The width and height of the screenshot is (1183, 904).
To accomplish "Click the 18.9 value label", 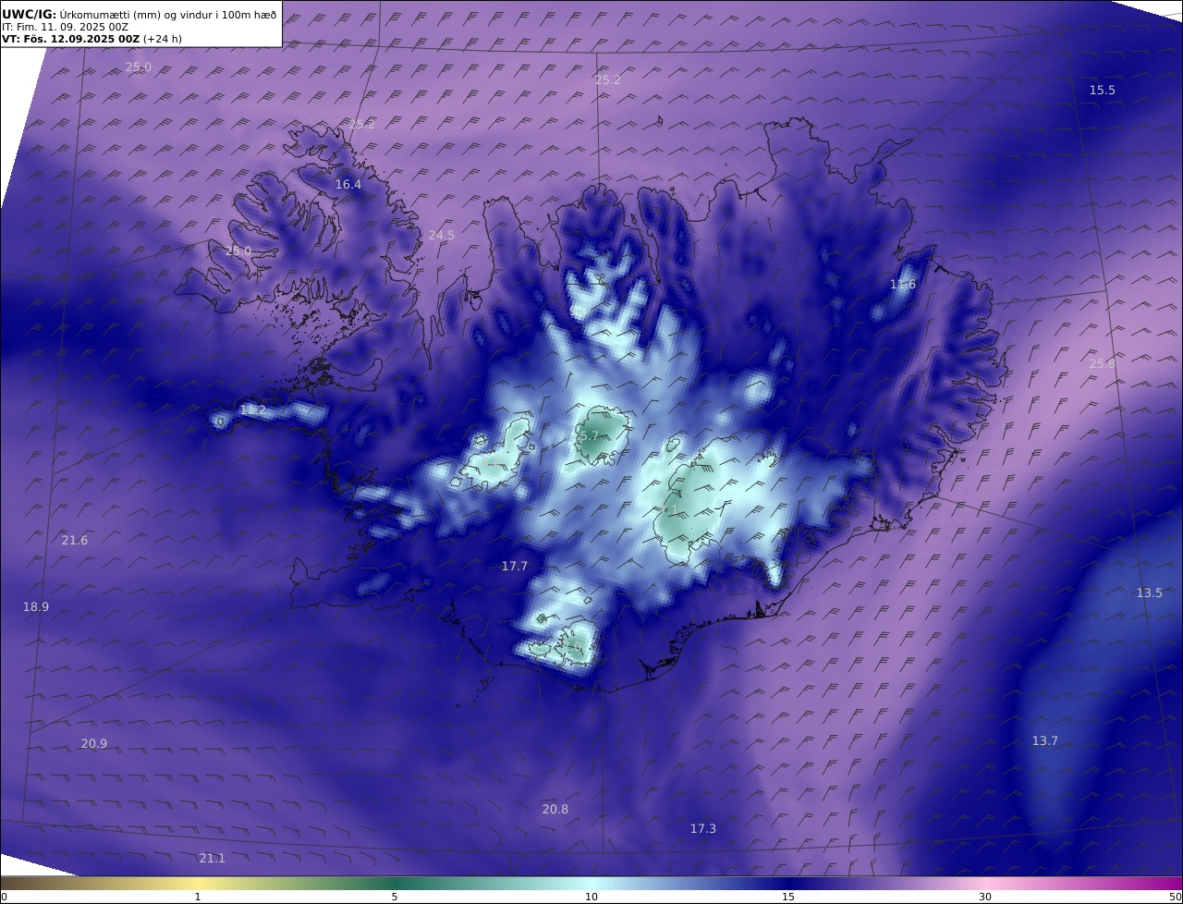I will 35,607.
